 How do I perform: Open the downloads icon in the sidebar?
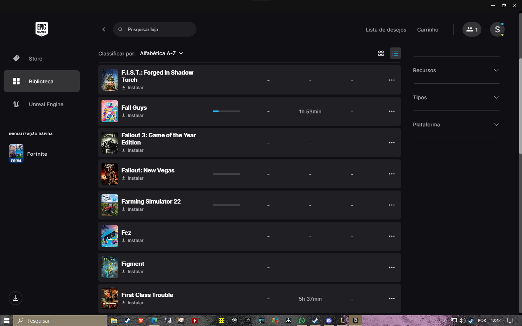[x=16, y=298]
